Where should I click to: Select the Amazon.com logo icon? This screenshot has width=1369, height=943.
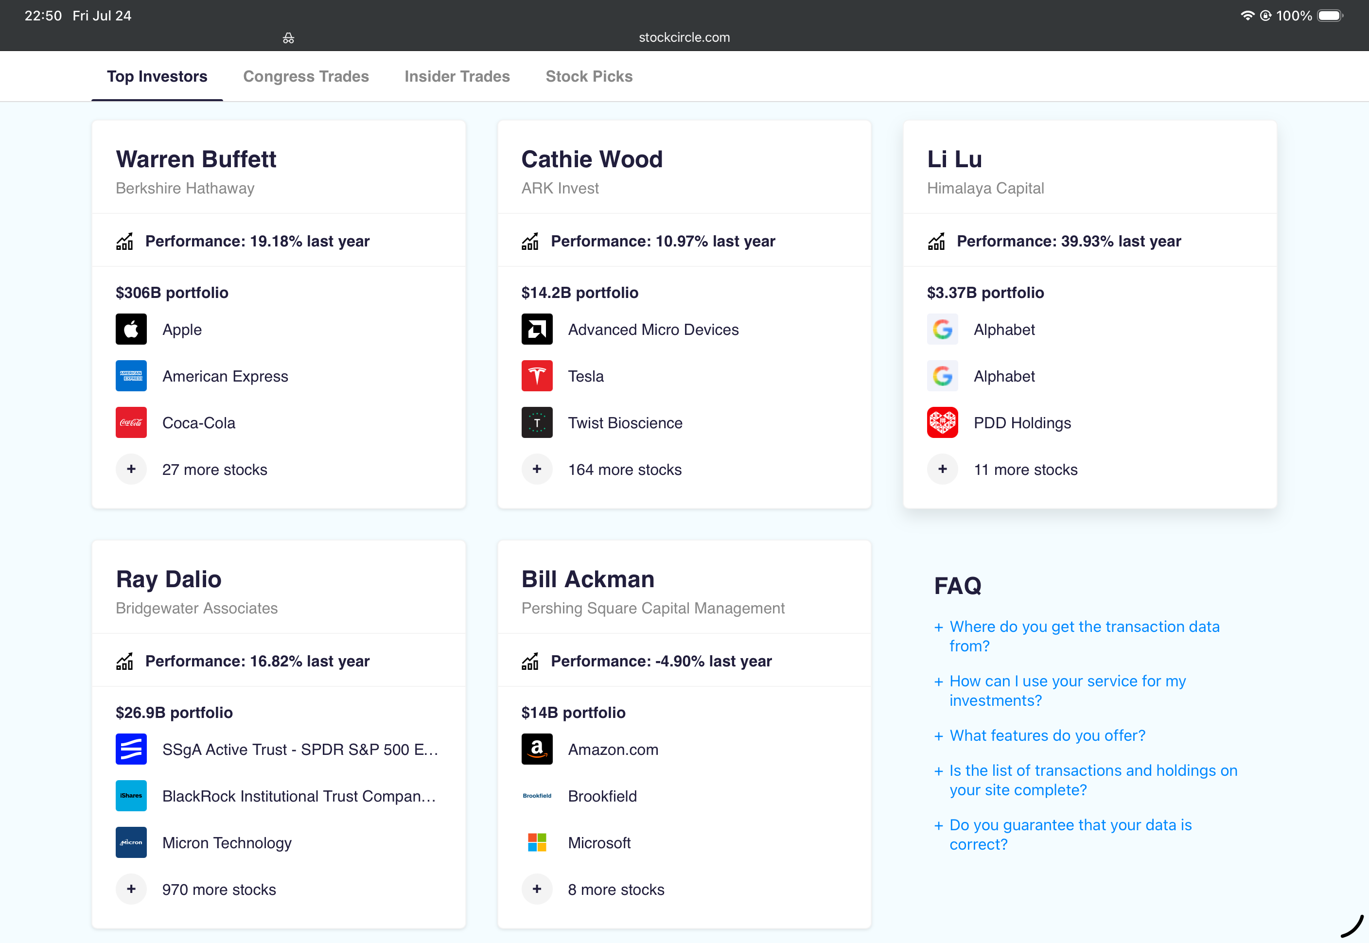537,749
